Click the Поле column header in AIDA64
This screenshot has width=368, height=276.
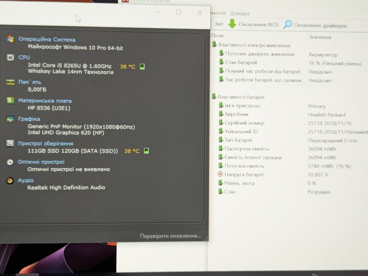click(218, 36)
